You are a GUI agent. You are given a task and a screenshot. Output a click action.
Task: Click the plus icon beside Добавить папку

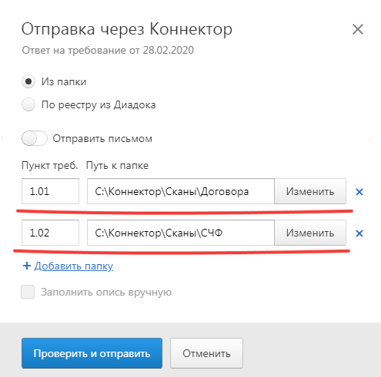27,266
